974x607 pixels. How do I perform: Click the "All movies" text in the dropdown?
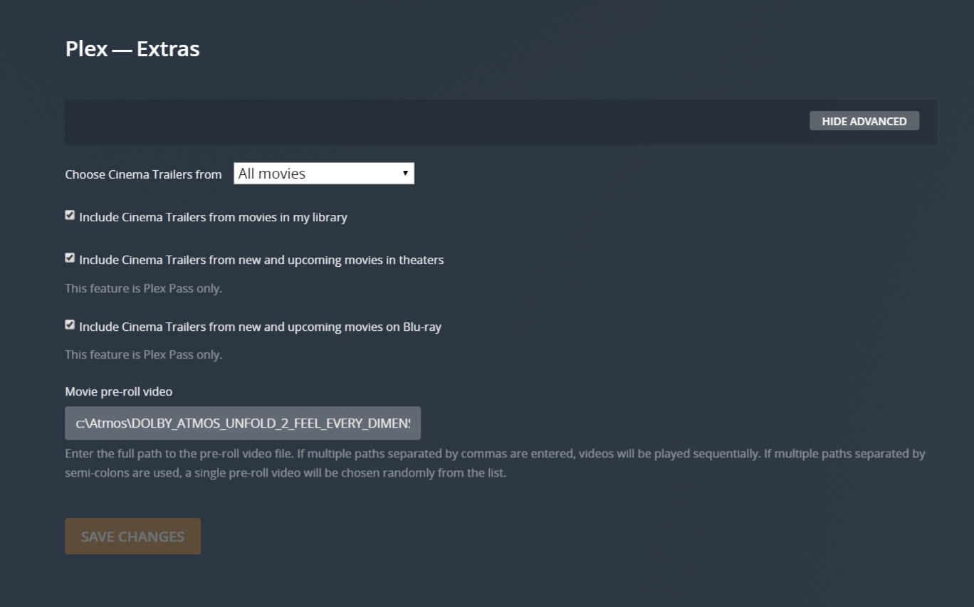[272, 174]
